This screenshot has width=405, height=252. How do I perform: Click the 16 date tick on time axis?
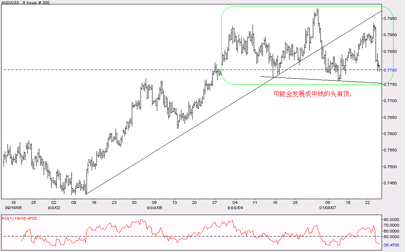click(x=94, y=202)
